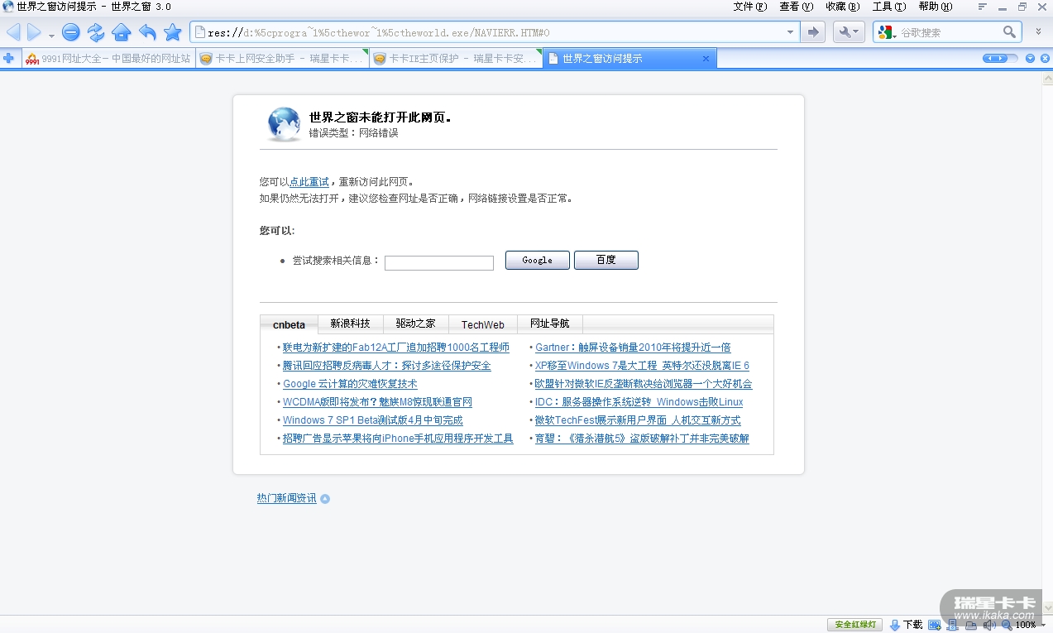This screenshot has width=1053, height=633.
Task: Open the Google search engine selector
Action: (x=887, y=32)
